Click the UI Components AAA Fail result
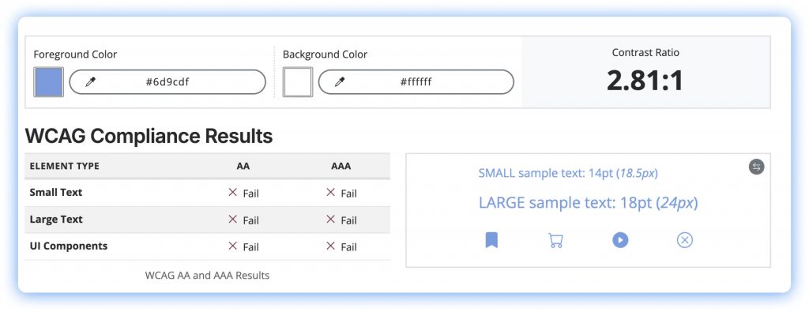The image size is (809, 312). pos(341,247)
